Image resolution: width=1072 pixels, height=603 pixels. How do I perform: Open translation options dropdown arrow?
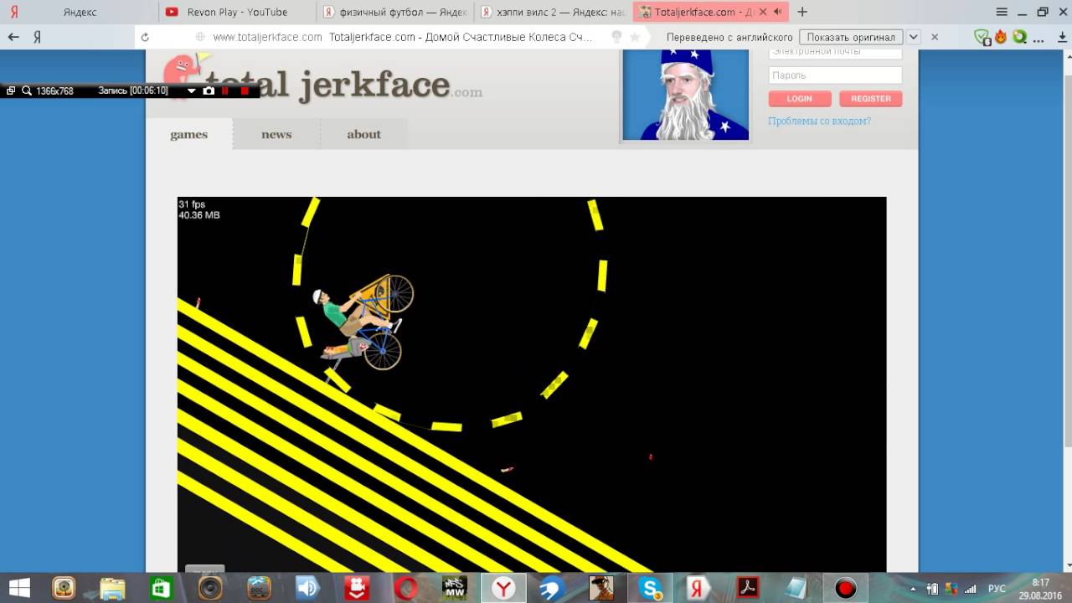coord(914,37)
